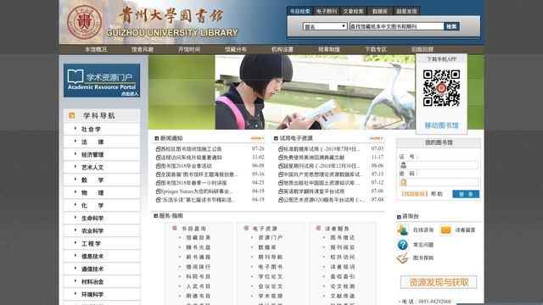Open the 'more' button in 试用电子资源 section
The width and height of the screenshot is (543, 305).
(376, 138)
